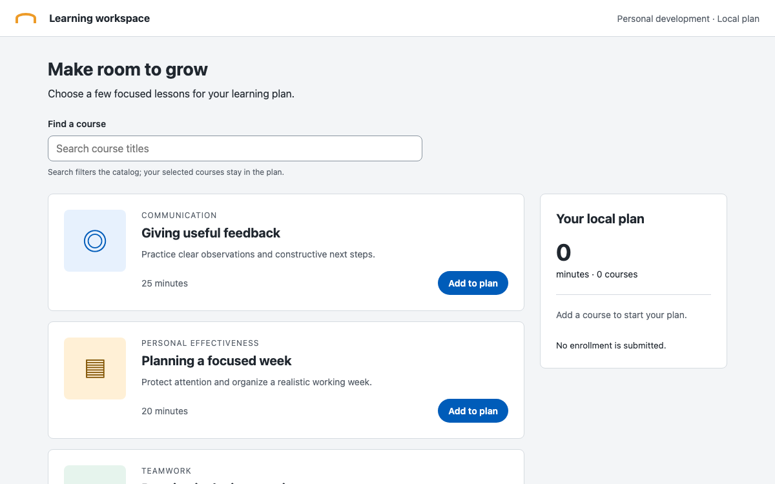
Task: Click the Your local plan heading
Action: 600,219
